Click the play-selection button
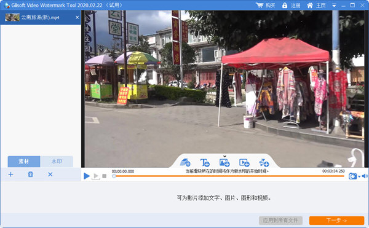The width and height of the screenshot is (369, 228). point(96,176)
